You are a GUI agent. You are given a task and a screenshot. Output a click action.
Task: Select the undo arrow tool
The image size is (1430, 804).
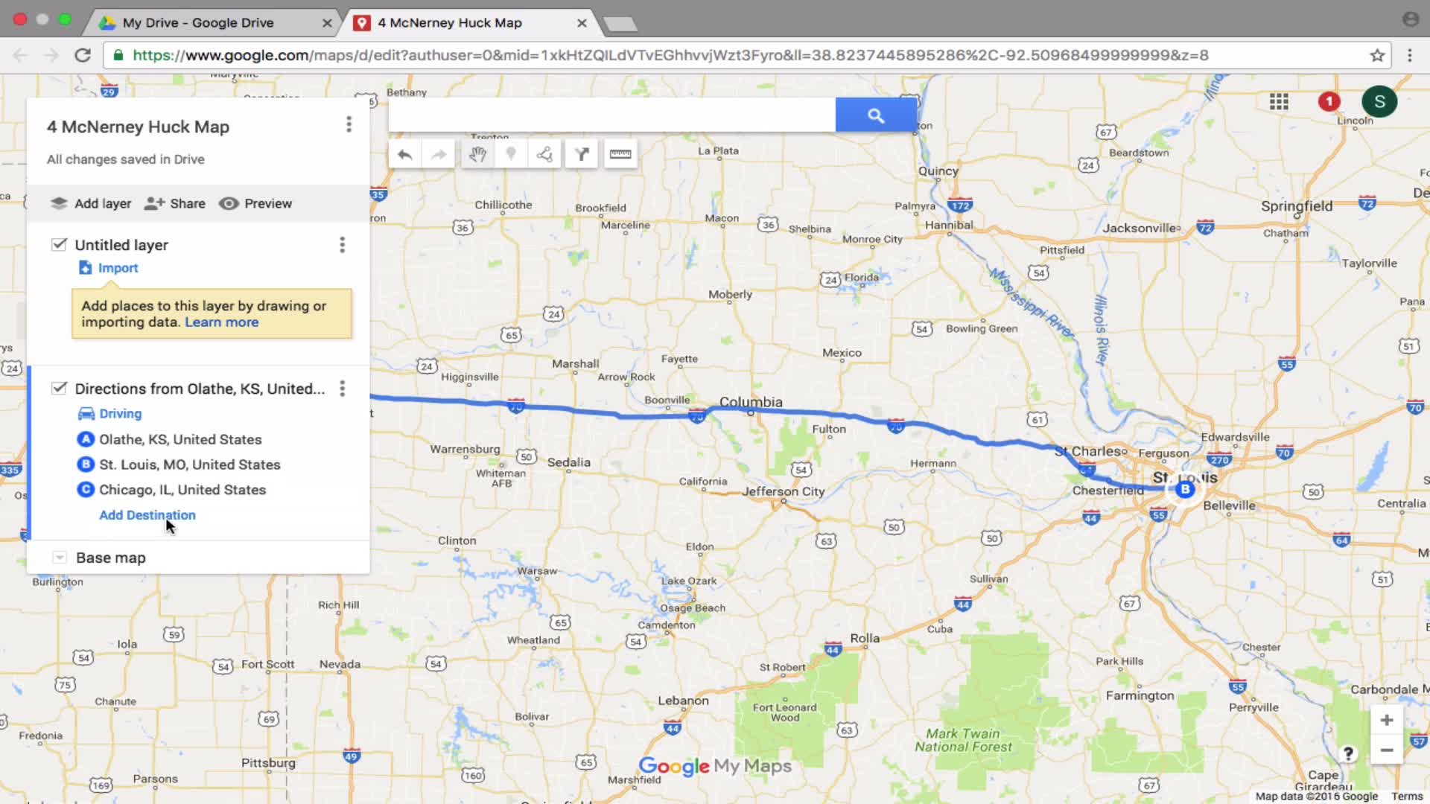click(404, 154)
